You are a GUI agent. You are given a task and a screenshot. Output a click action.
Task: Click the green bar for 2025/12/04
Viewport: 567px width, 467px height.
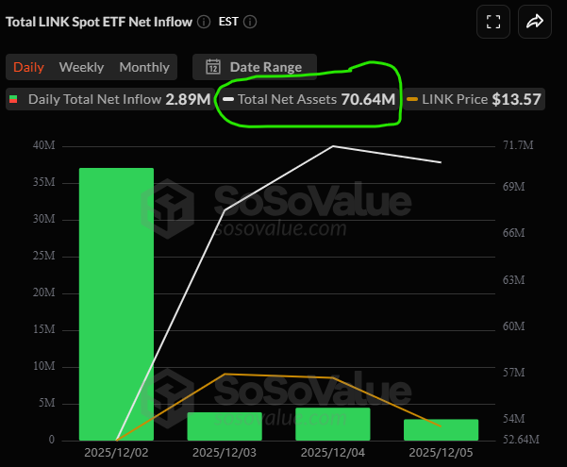[x=333, y=424]
